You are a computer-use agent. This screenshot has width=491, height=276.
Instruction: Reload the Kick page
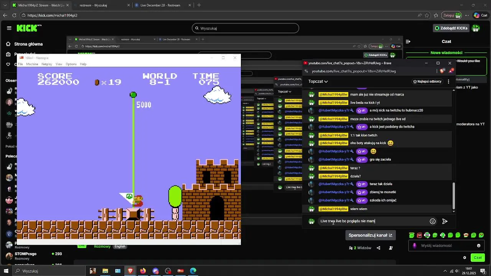click(x=14, y=15)
